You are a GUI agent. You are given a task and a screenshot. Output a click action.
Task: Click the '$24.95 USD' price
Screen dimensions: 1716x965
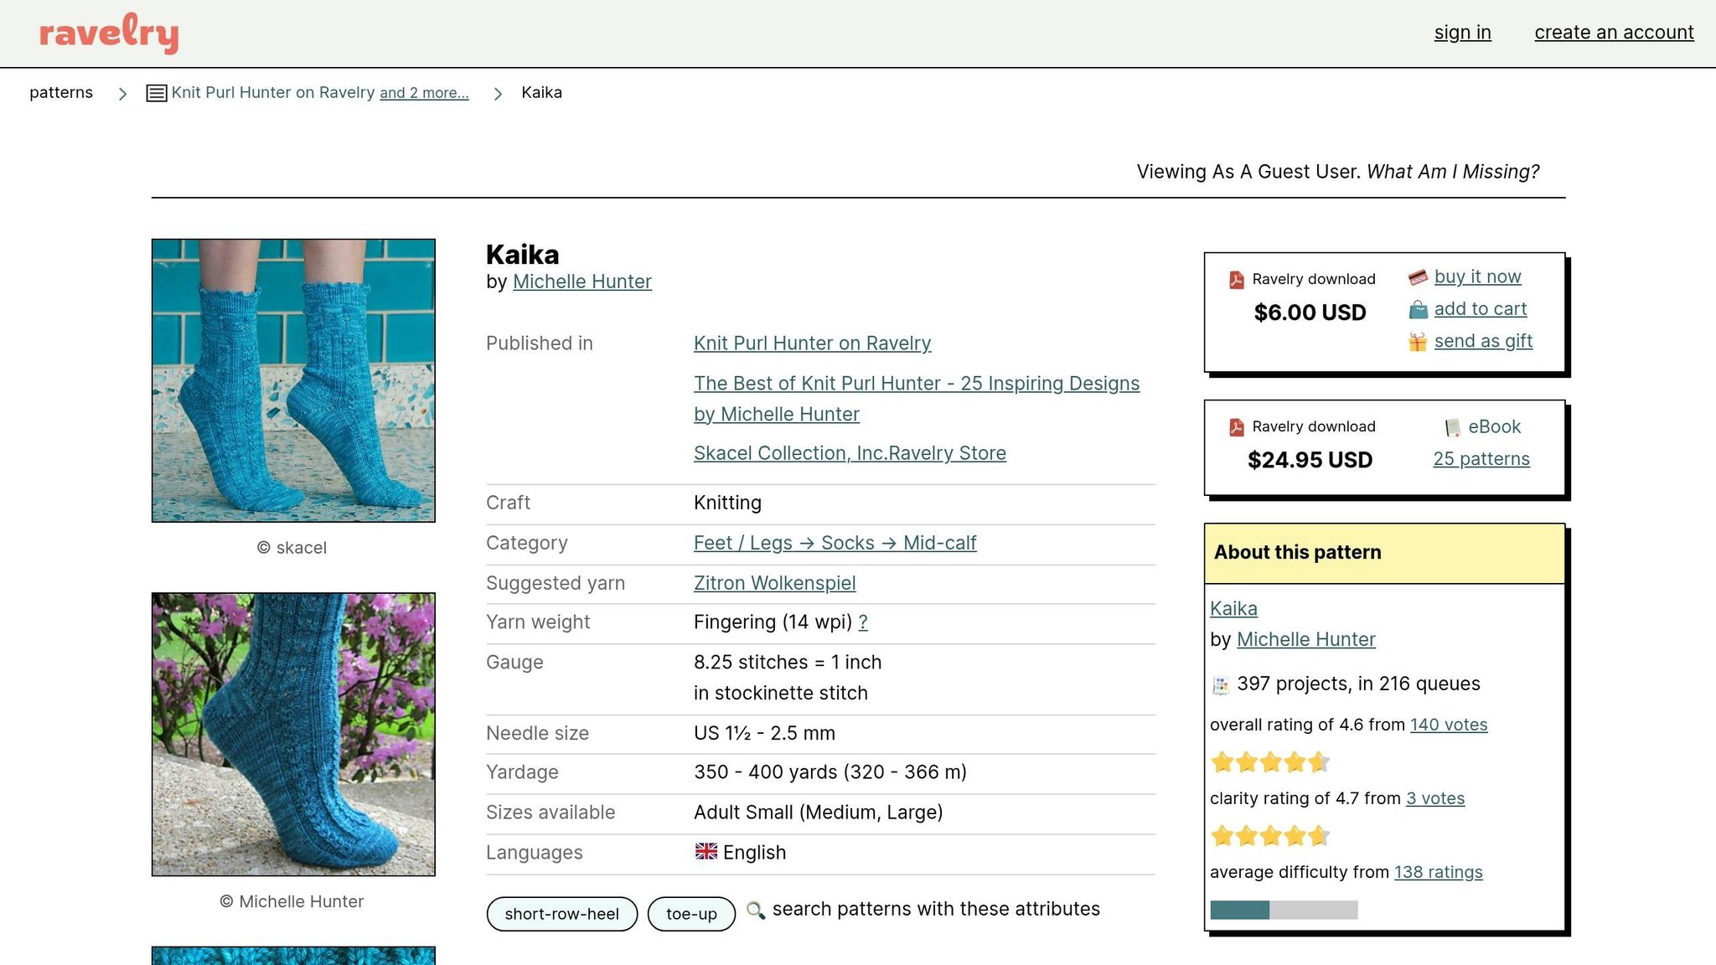(x=1310, y=460)
